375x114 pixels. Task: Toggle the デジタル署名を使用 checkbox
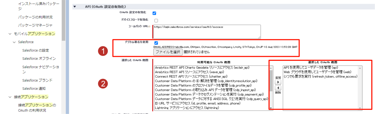[x=156, y=43]
